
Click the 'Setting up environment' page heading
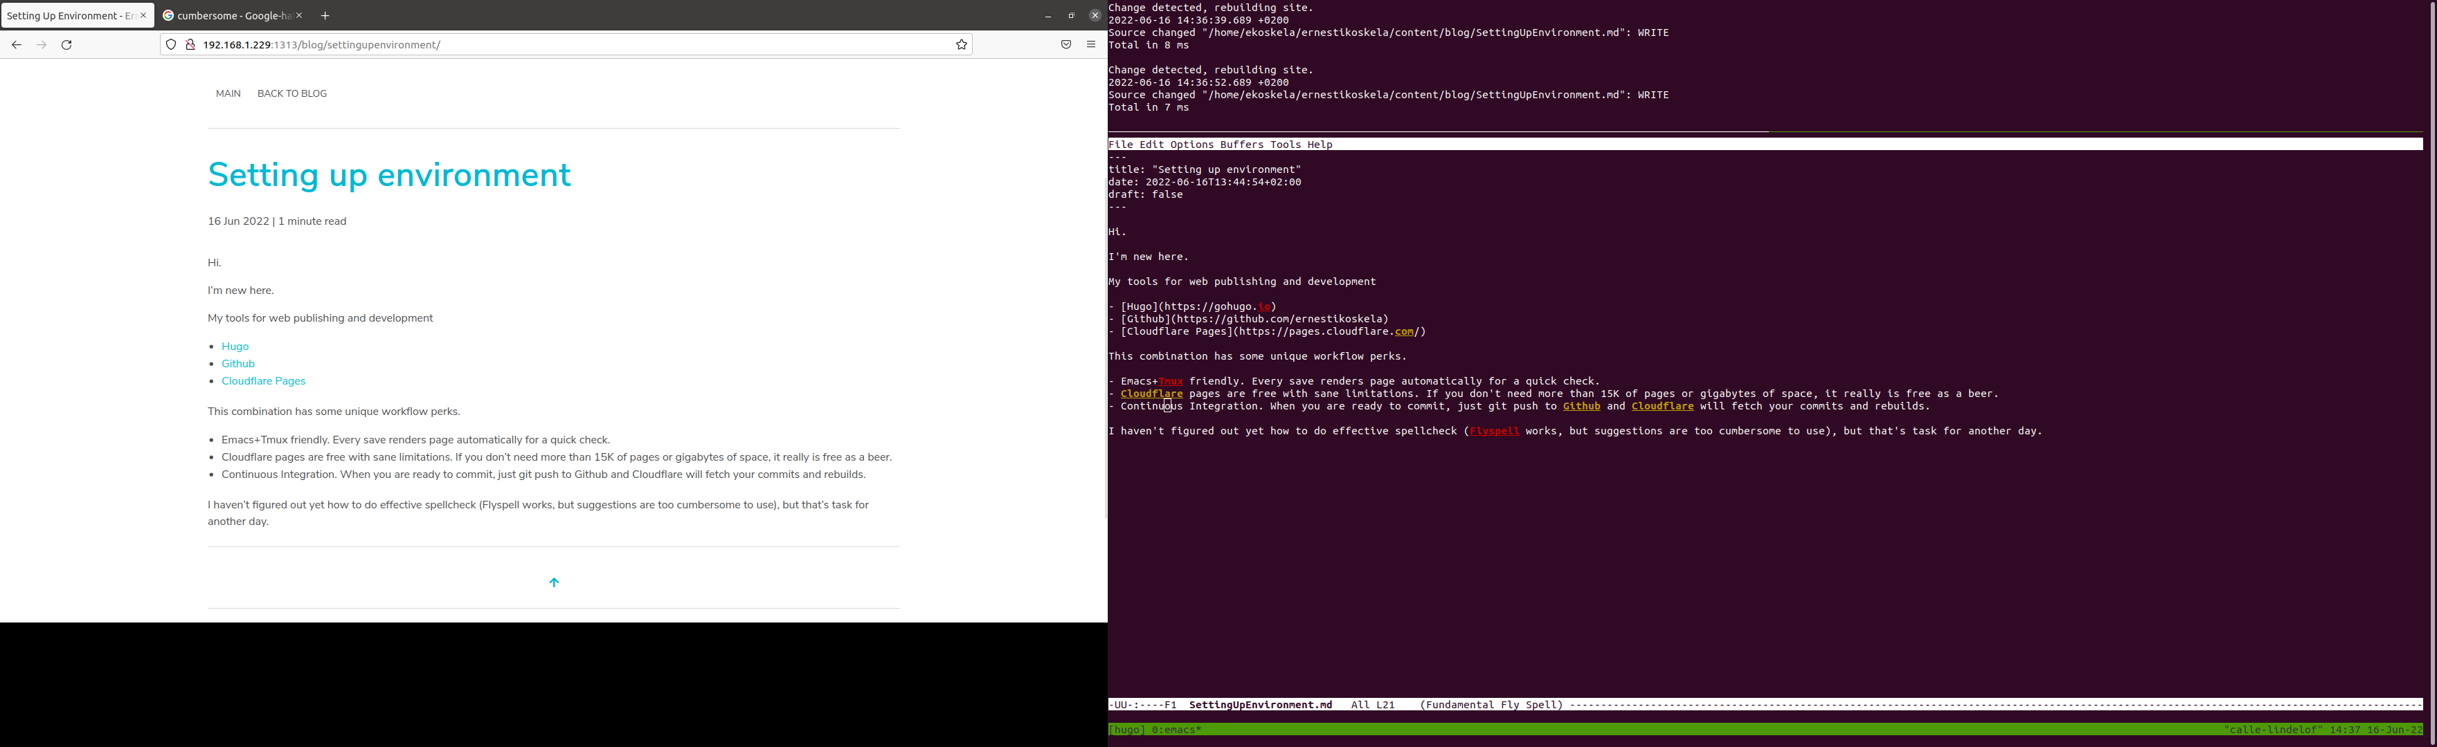point(390,175)
